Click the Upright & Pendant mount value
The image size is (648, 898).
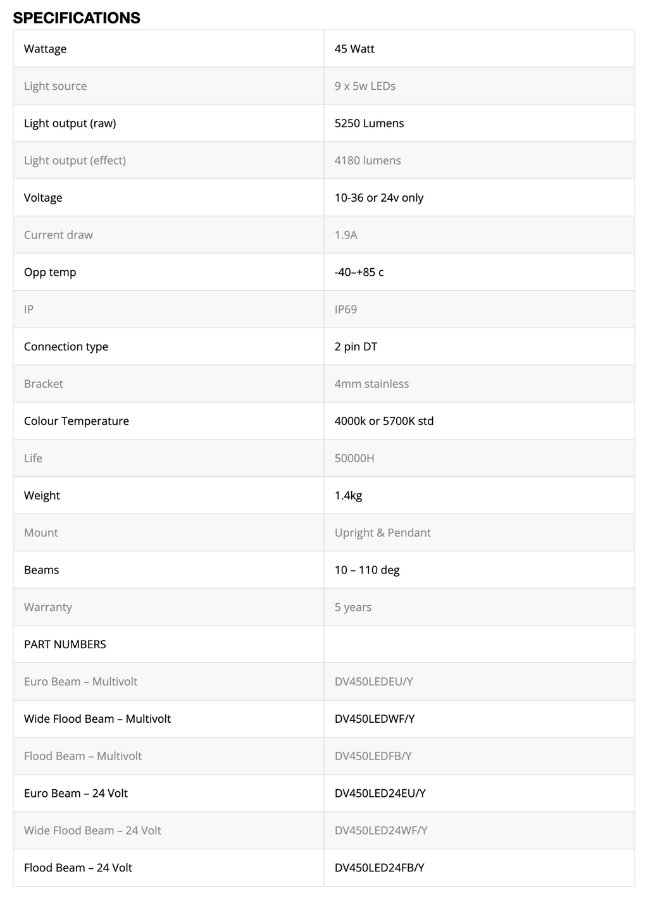pyautogui.click(x=382, y=532)
